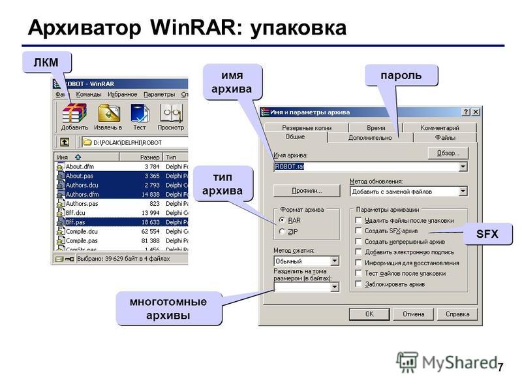Image resolution: width=522 pixels, height=392 pixels.
Task: Click the key icon in status bar
Action: coord(70,259)
